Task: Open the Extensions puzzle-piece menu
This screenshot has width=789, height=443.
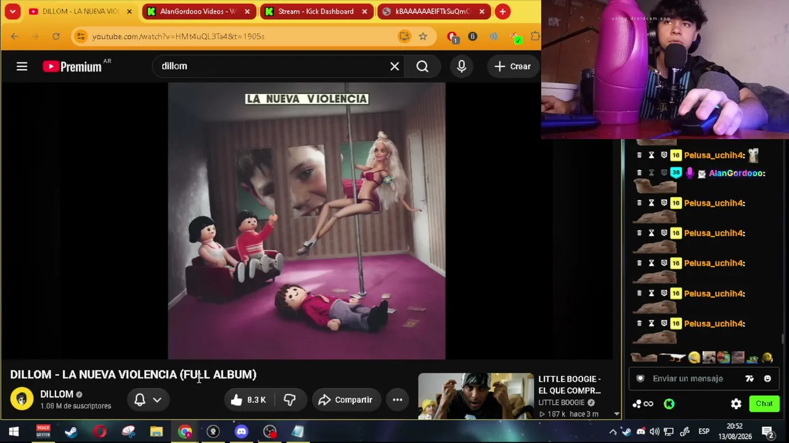Action: (534, 36)
